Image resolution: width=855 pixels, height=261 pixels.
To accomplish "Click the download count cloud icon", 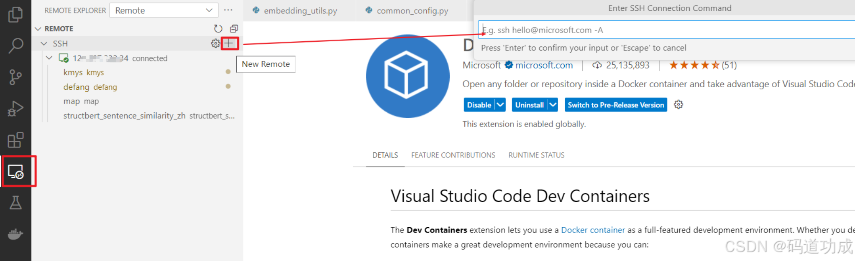I will [x=597, y=65].
